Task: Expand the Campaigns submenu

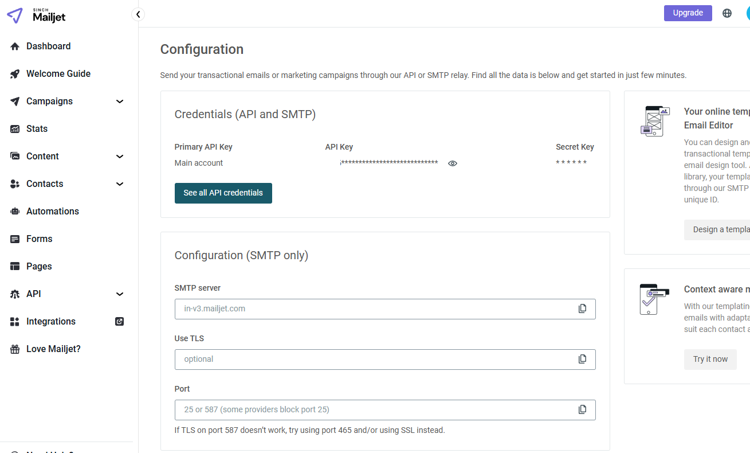Action: (120, 101)
